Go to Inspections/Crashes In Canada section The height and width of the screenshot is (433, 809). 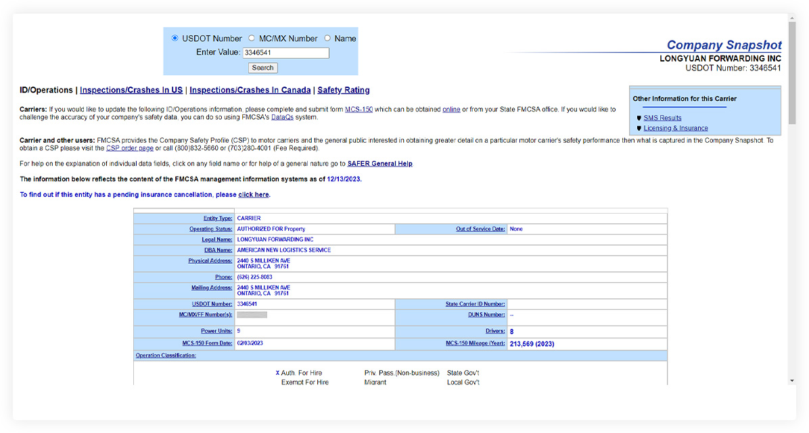click(x=250, y=90)
